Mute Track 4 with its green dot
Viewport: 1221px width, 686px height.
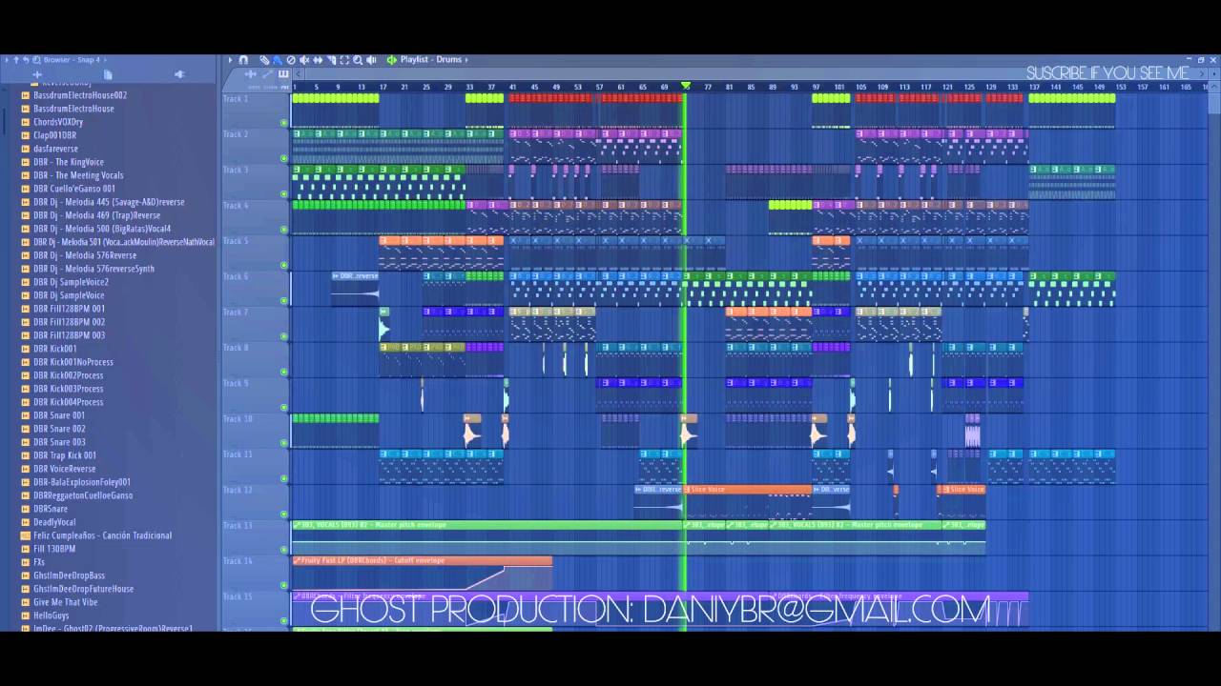click(x=283, y=229)
